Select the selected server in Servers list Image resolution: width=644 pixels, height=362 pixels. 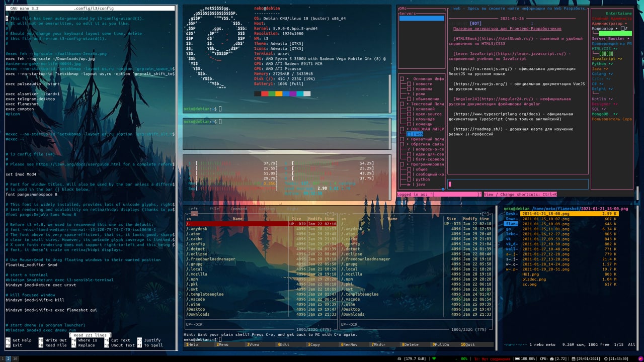[x=422, y=18]
